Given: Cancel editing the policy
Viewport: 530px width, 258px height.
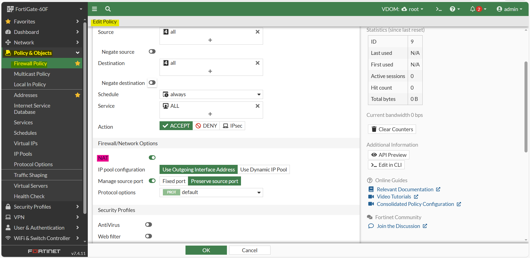Looking at the screenshot, I should 250,250.
